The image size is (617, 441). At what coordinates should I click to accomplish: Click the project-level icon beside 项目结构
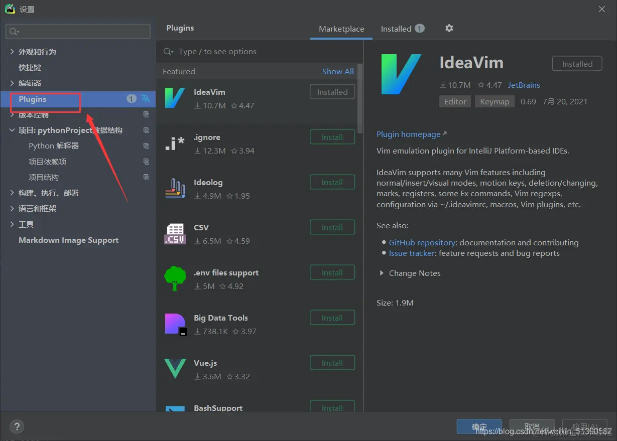(x=146, y=177)
